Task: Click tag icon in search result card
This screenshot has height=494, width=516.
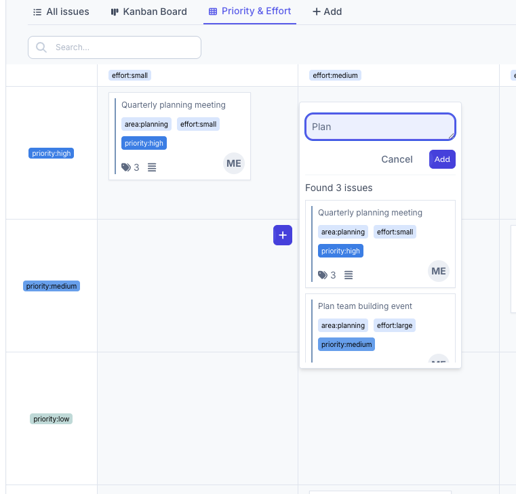Action: (x=323, y=275)
